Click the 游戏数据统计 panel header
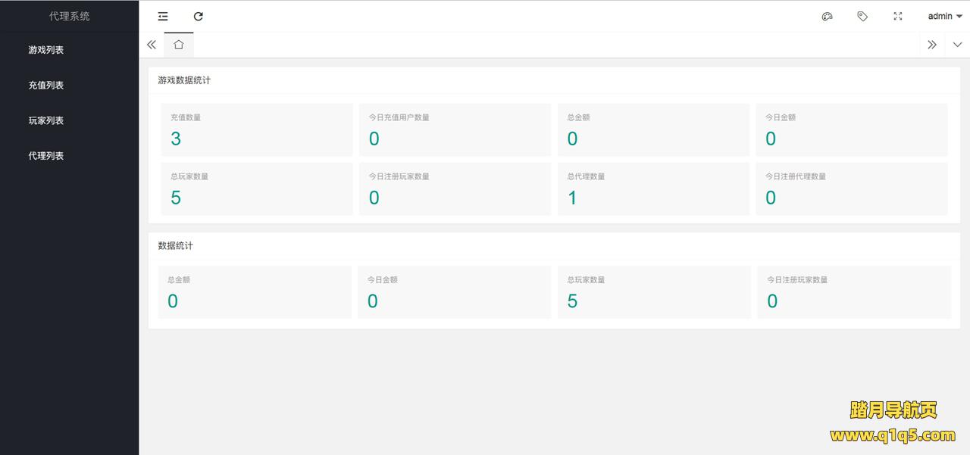This screenshot has width=970, height=455. click(x=185, y=79)
